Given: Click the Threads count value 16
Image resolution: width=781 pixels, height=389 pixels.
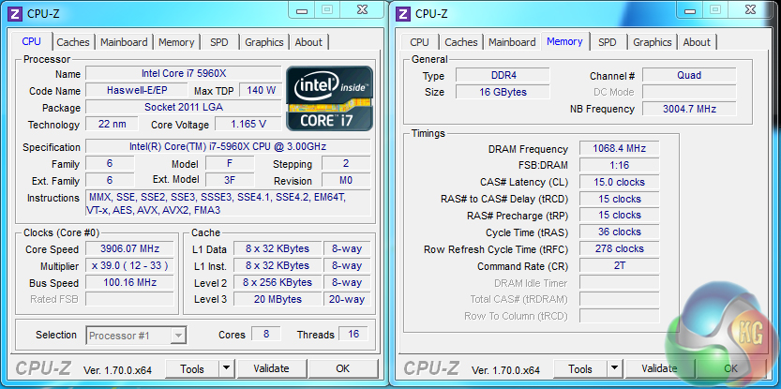Looking at the screenshot, I should click(353, 334).
